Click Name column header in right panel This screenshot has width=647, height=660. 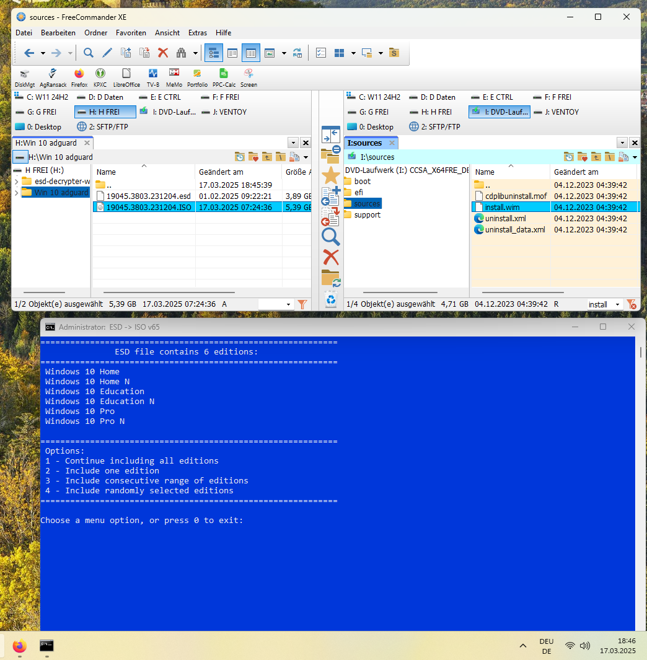coord(485,172)
